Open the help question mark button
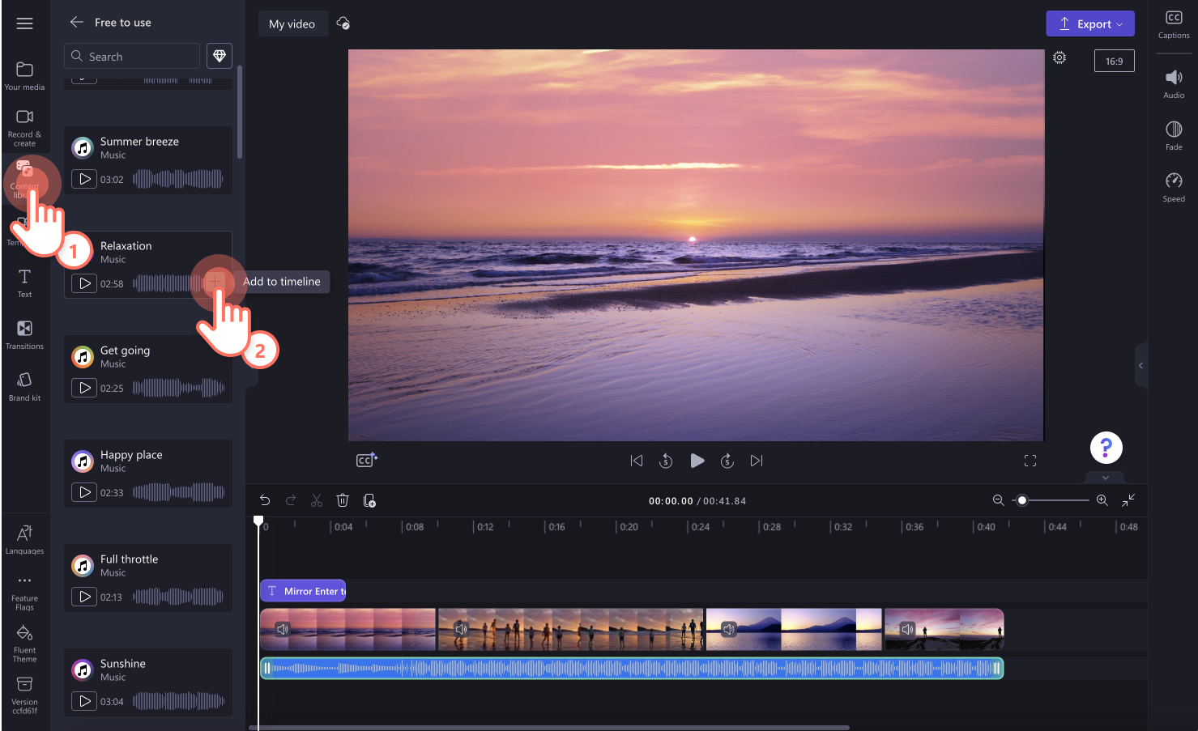1198x731 pixels. 1106,448
